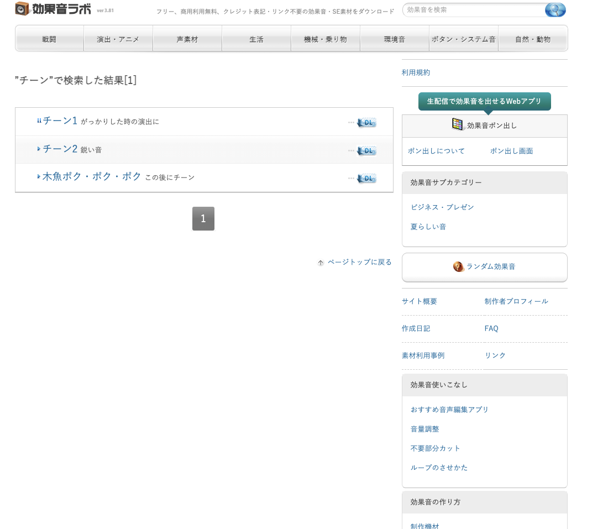Open the 環境音 category tab
This screenshot has width=608, height=529.
[x=394, y=39]
